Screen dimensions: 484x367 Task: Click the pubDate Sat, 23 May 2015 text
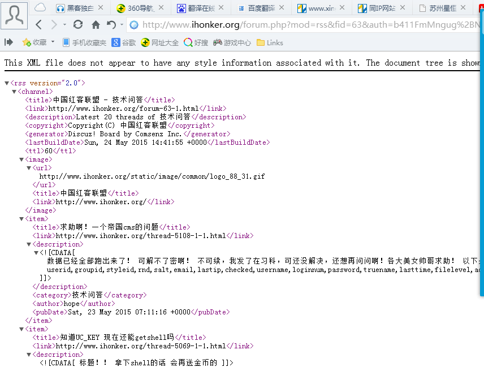click(129, 312)
